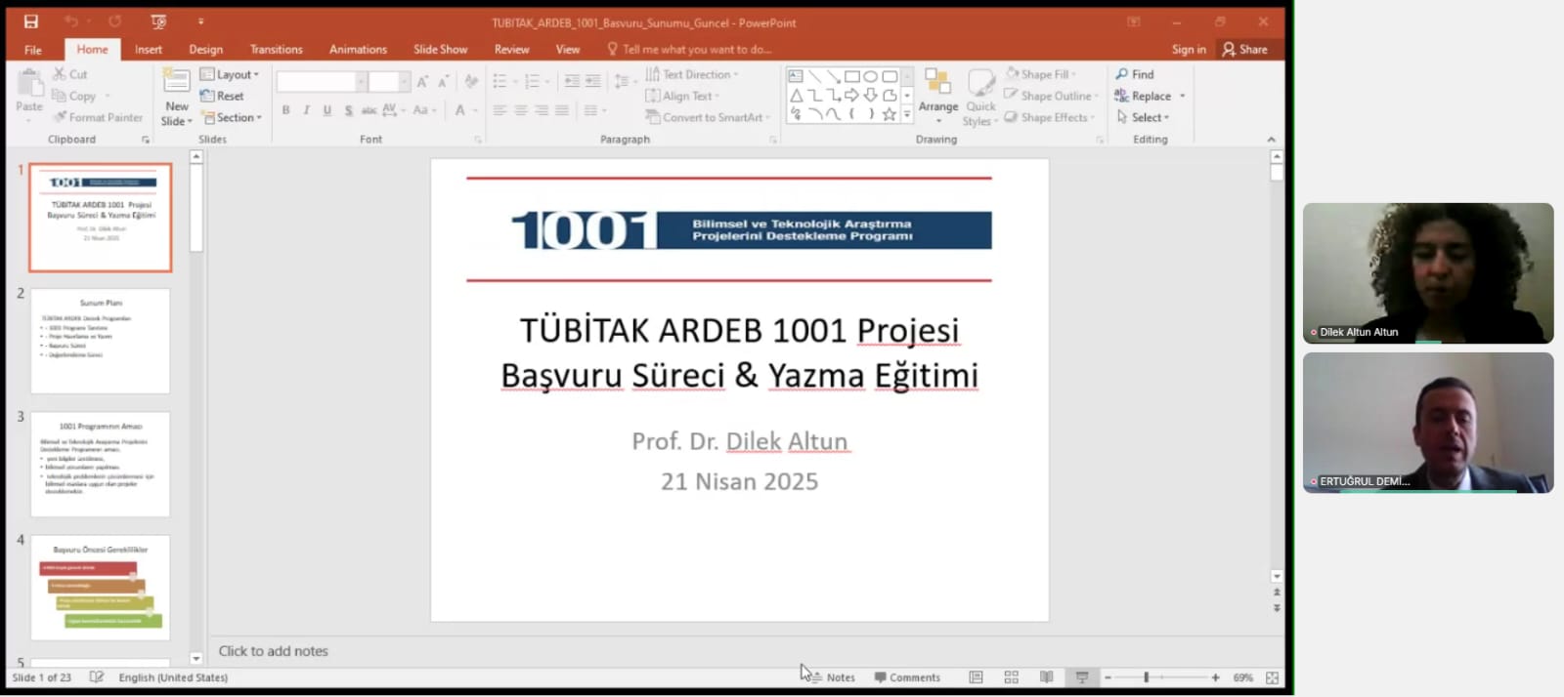
Task: Open the font name combo box
Action: (x=322, y=82)
